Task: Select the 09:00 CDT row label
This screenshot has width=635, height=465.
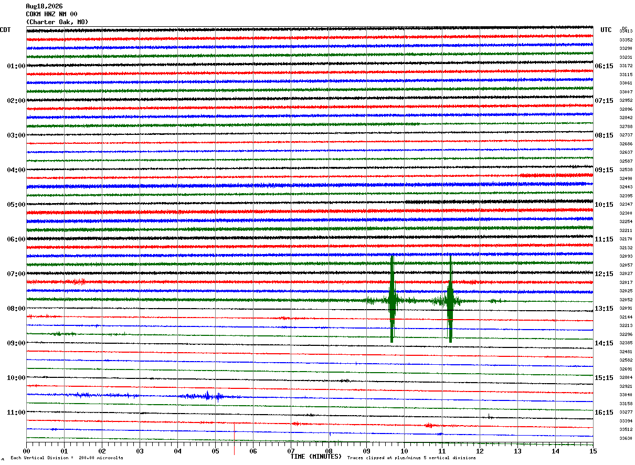Action: point(16,343)
